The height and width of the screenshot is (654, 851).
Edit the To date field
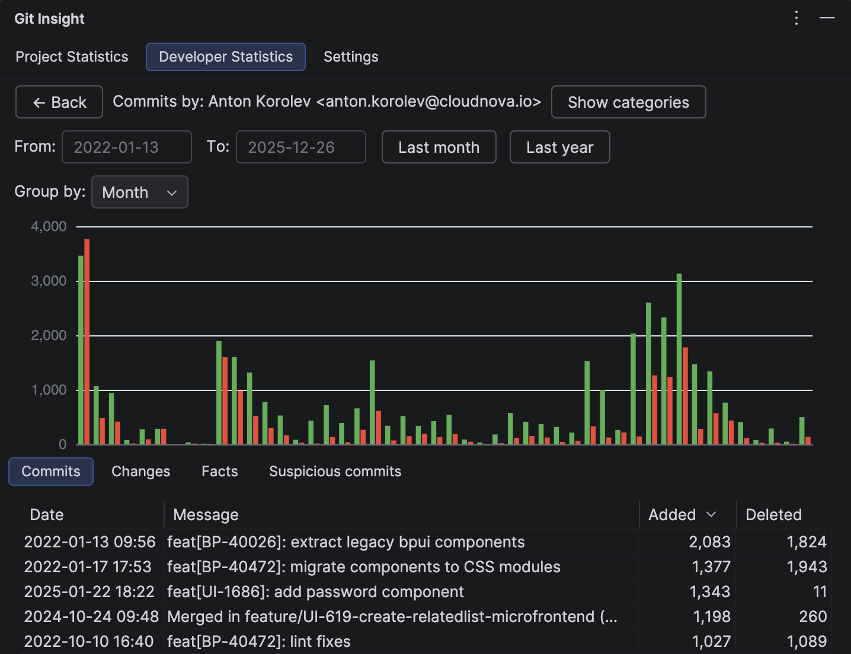tap(300, 147)
